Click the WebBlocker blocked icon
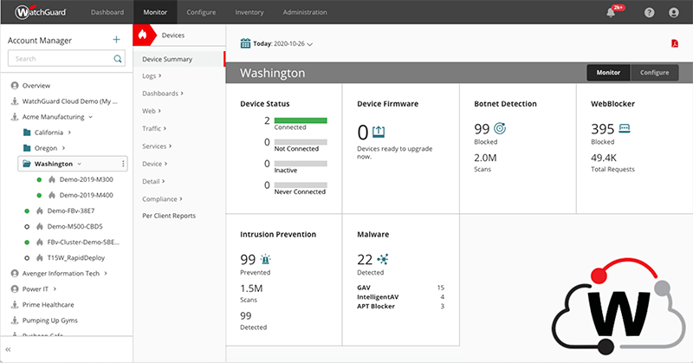This screenshot has width=693, height=363. pos(625,129)
